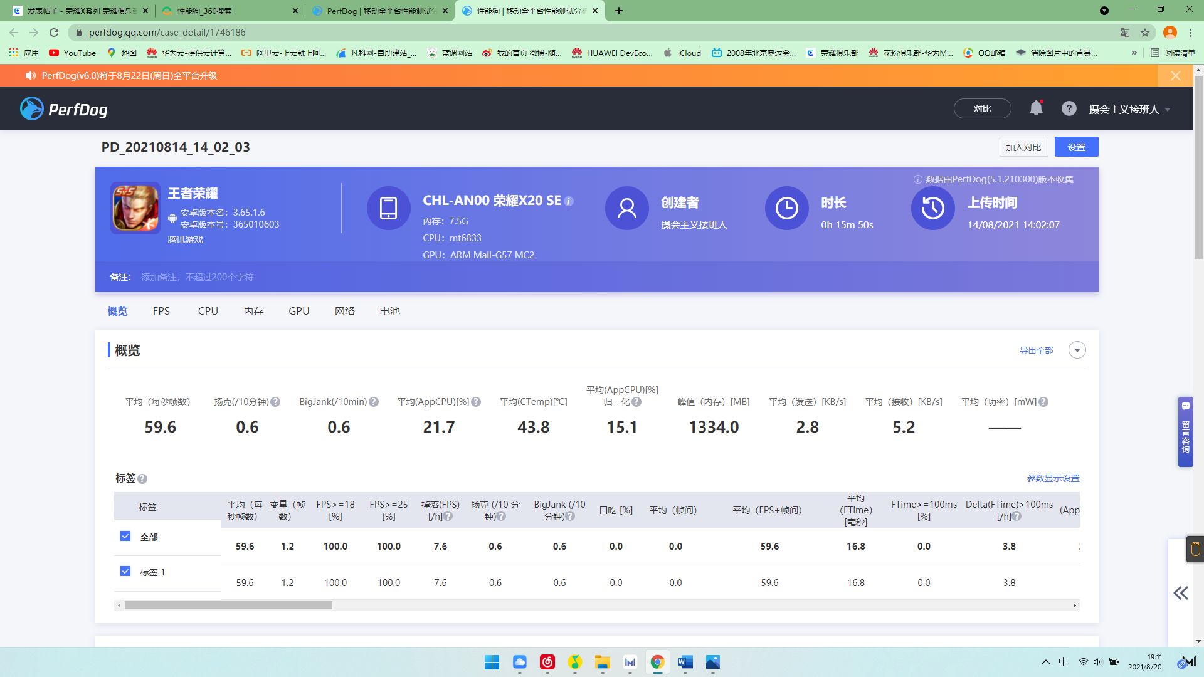The image size is (1204, 677).
Task: Open Chrome profile avatar
Action: pyautogui.click(x=1170, y=33)
